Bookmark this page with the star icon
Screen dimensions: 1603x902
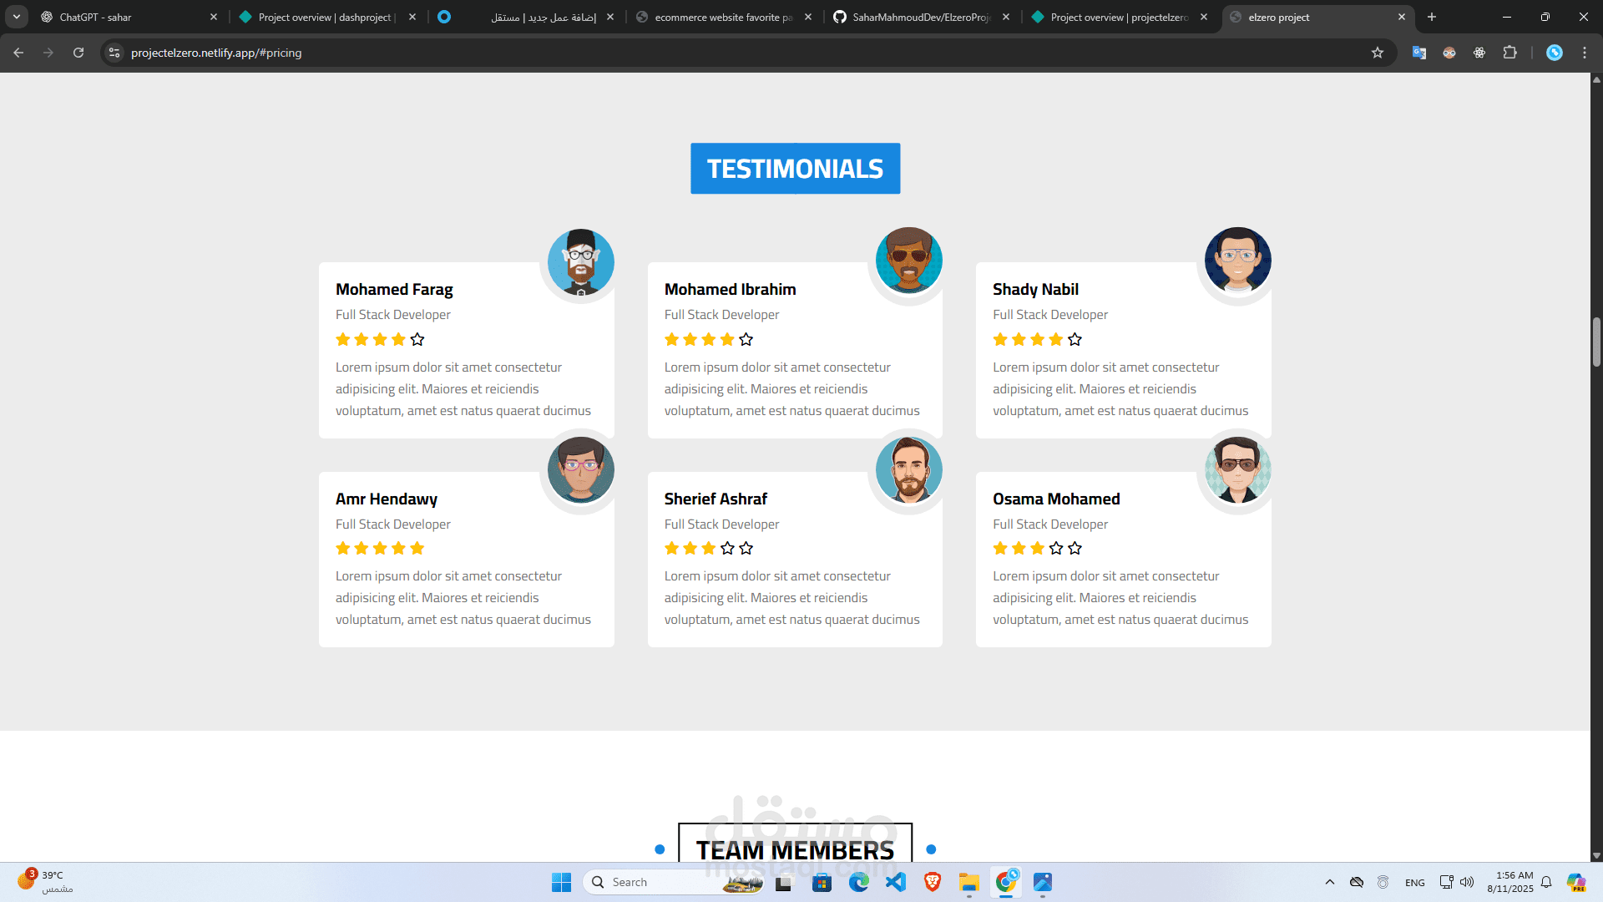1378,53
